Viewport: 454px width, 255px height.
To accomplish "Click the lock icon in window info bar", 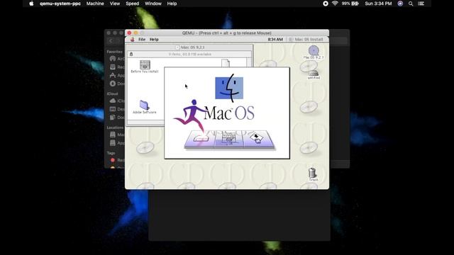I will tap(131, 54).
